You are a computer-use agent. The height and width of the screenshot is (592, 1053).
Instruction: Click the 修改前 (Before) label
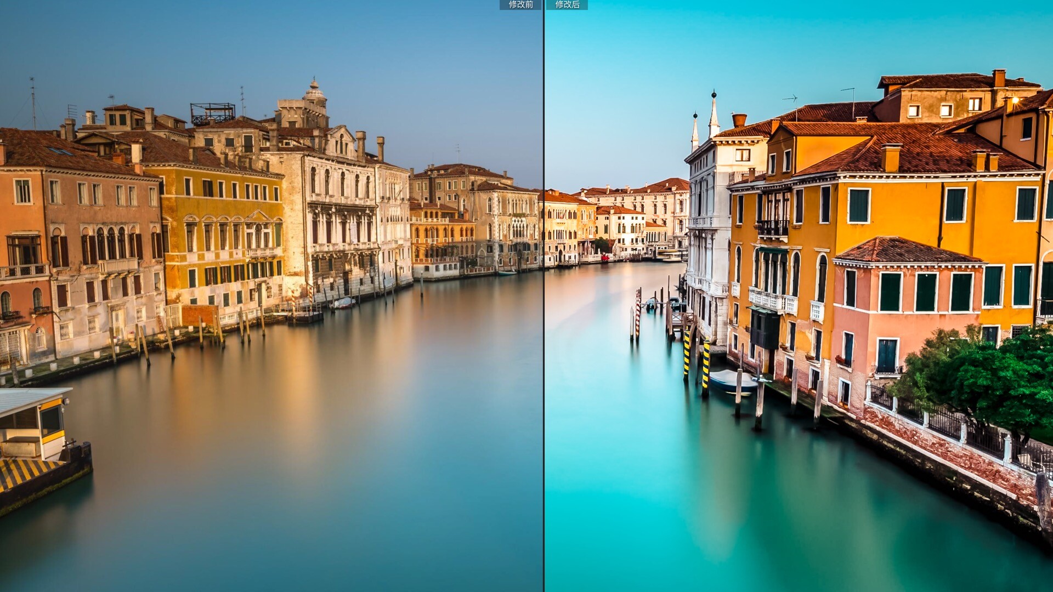pos(520,5)
